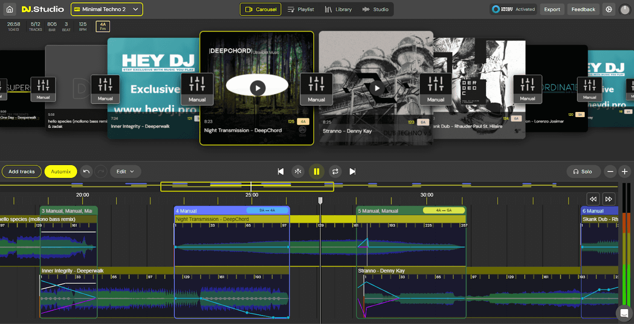Skip to next track in transport
634x324 pixels.
pyautogui.click(x=352, y=172)
